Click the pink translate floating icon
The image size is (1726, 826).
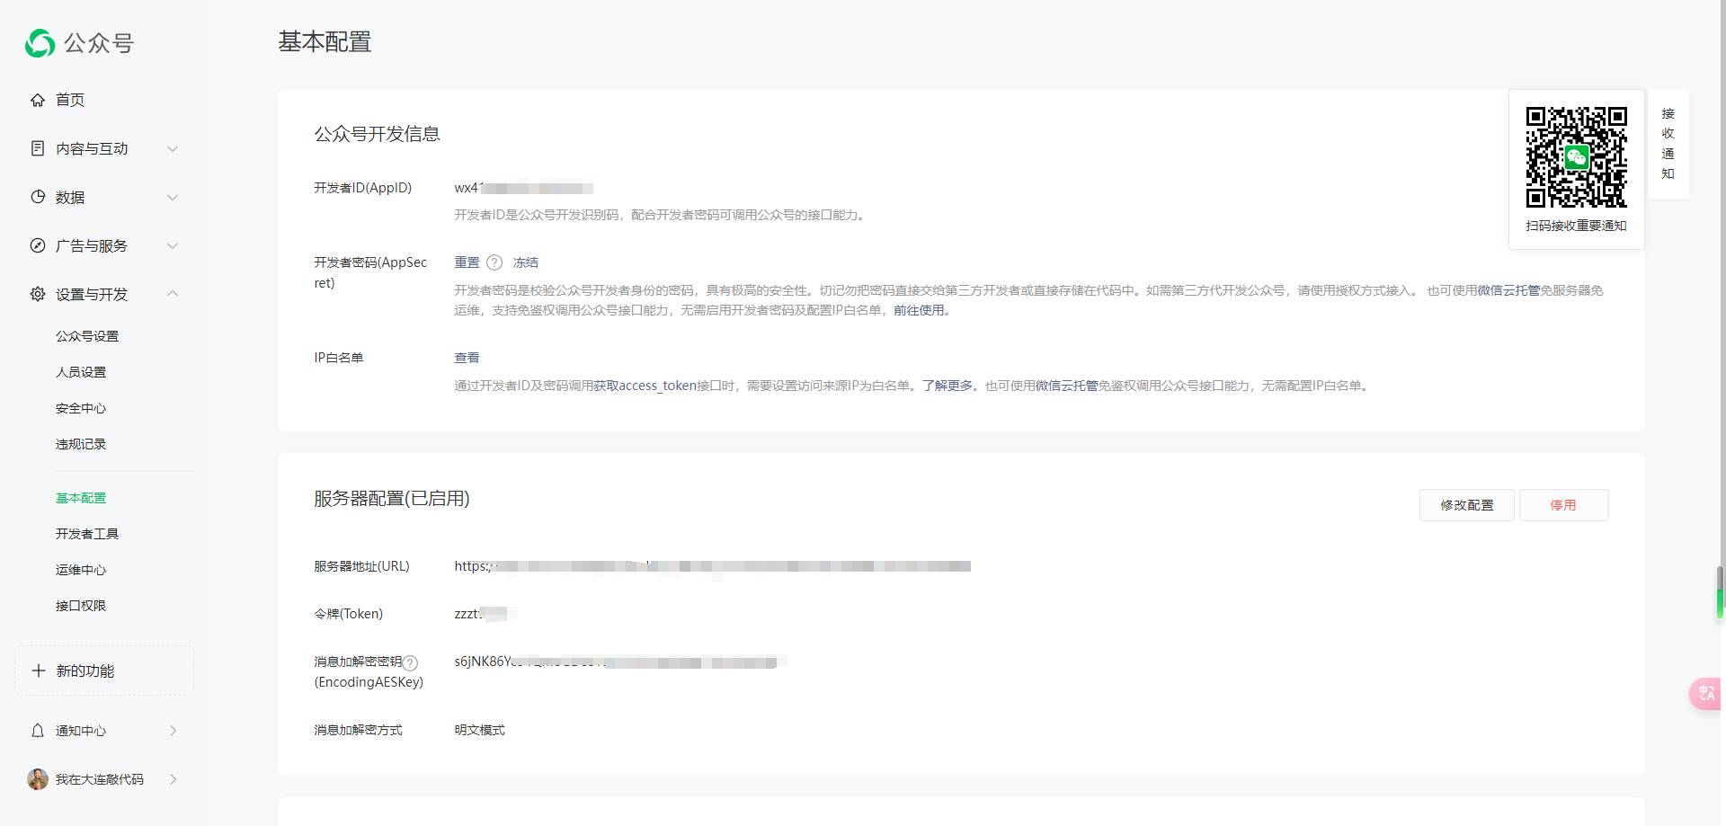[x=1706, y=693]
